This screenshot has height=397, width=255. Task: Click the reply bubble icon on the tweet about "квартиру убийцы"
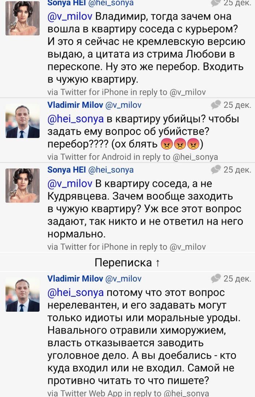click(x=216, y=105)
